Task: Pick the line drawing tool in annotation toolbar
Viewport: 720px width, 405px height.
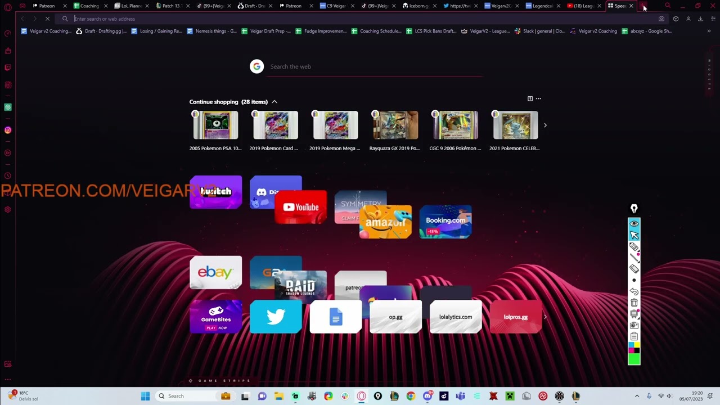Action: pos(634,258)
